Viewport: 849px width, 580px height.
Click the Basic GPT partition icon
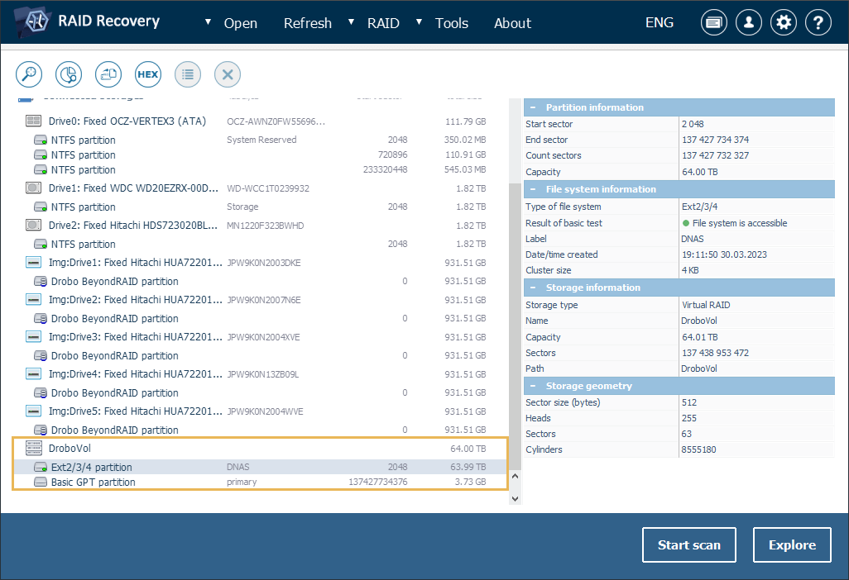[x=41, y=483]
